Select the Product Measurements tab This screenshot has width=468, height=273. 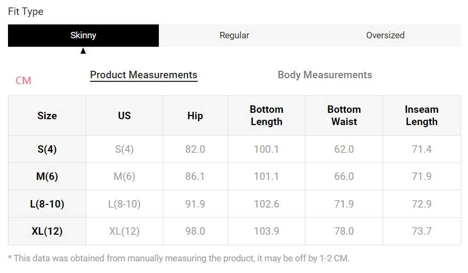click(143, 75)
